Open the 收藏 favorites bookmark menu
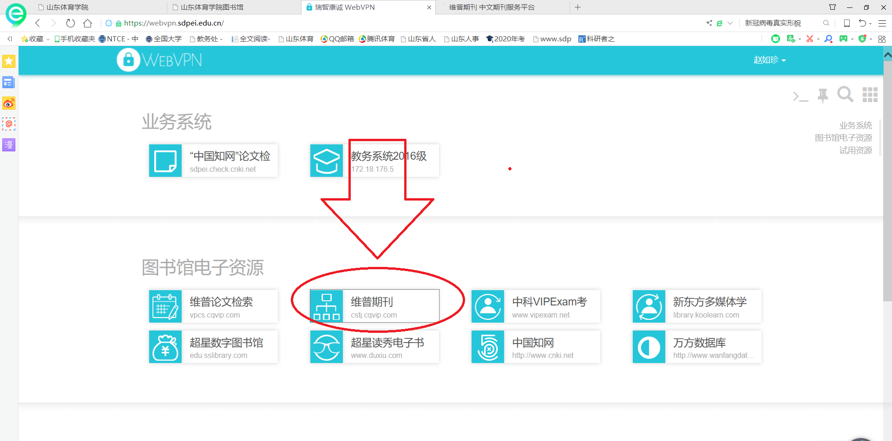Viewport: 892px width, 441px height. pyautogui.click(x=35, y=39)
